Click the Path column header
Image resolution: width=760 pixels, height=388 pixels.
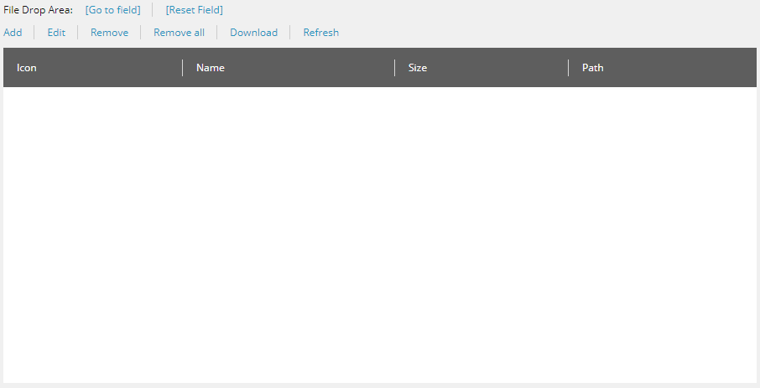pyautogui.click(x=592, y=68)
